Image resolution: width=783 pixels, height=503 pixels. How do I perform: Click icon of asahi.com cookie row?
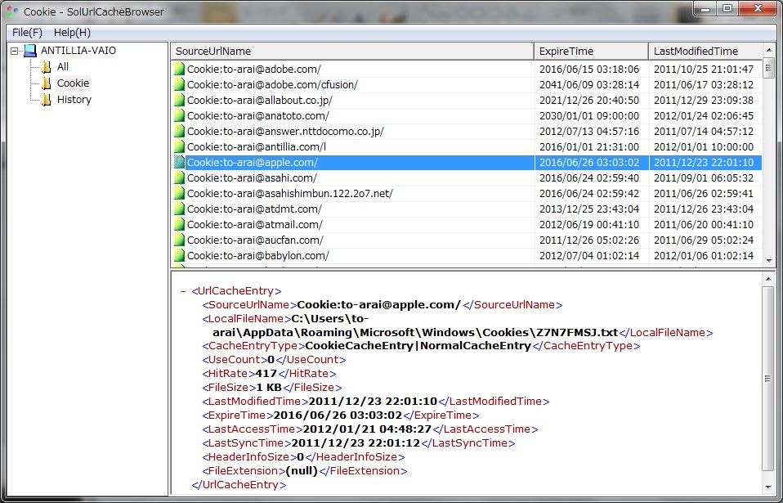[179, 177]
